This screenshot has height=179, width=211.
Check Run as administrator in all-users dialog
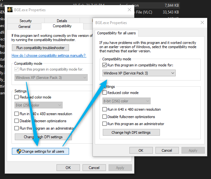pos(105,124)
